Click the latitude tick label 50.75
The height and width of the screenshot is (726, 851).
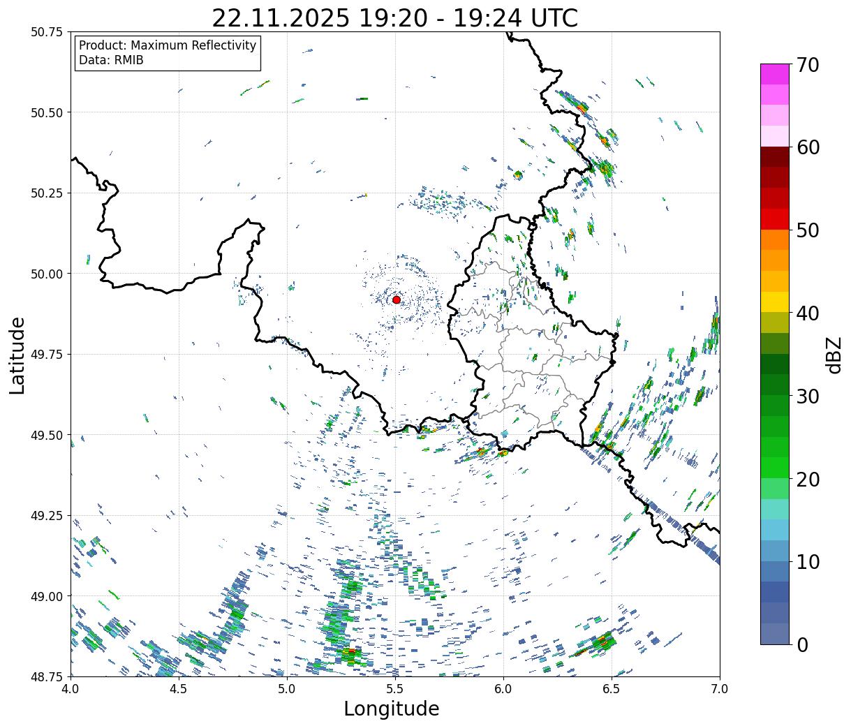[x=47, y=32]
